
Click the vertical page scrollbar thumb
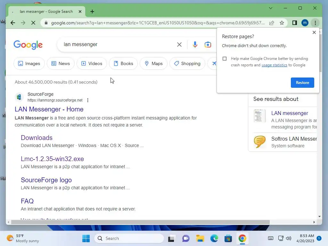point(320,53)
